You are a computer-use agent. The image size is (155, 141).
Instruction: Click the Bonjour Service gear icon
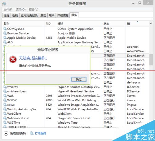click(x=5, y=33)
